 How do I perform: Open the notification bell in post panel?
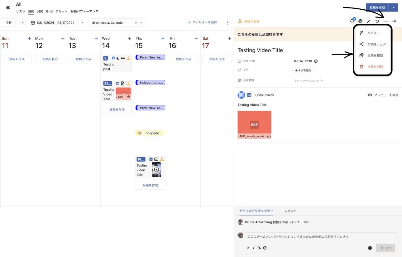pyautogui.click(x=352, y=21)
